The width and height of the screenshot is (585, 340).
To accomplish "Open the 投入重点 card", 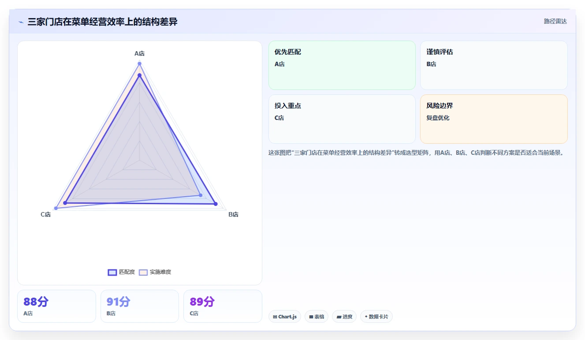I will pos(342,119).
